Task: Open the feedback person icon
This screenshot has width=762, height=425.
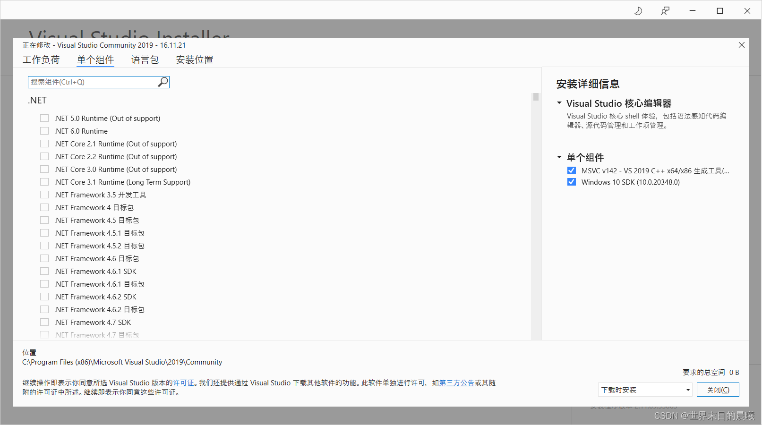Action: [665, 11]
